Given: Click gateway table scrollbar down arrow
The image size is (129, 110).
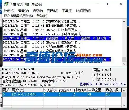Looking at the screenshot, I should tap(124, 105).
